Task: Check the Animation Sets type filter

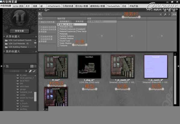Action: (58, 27)
